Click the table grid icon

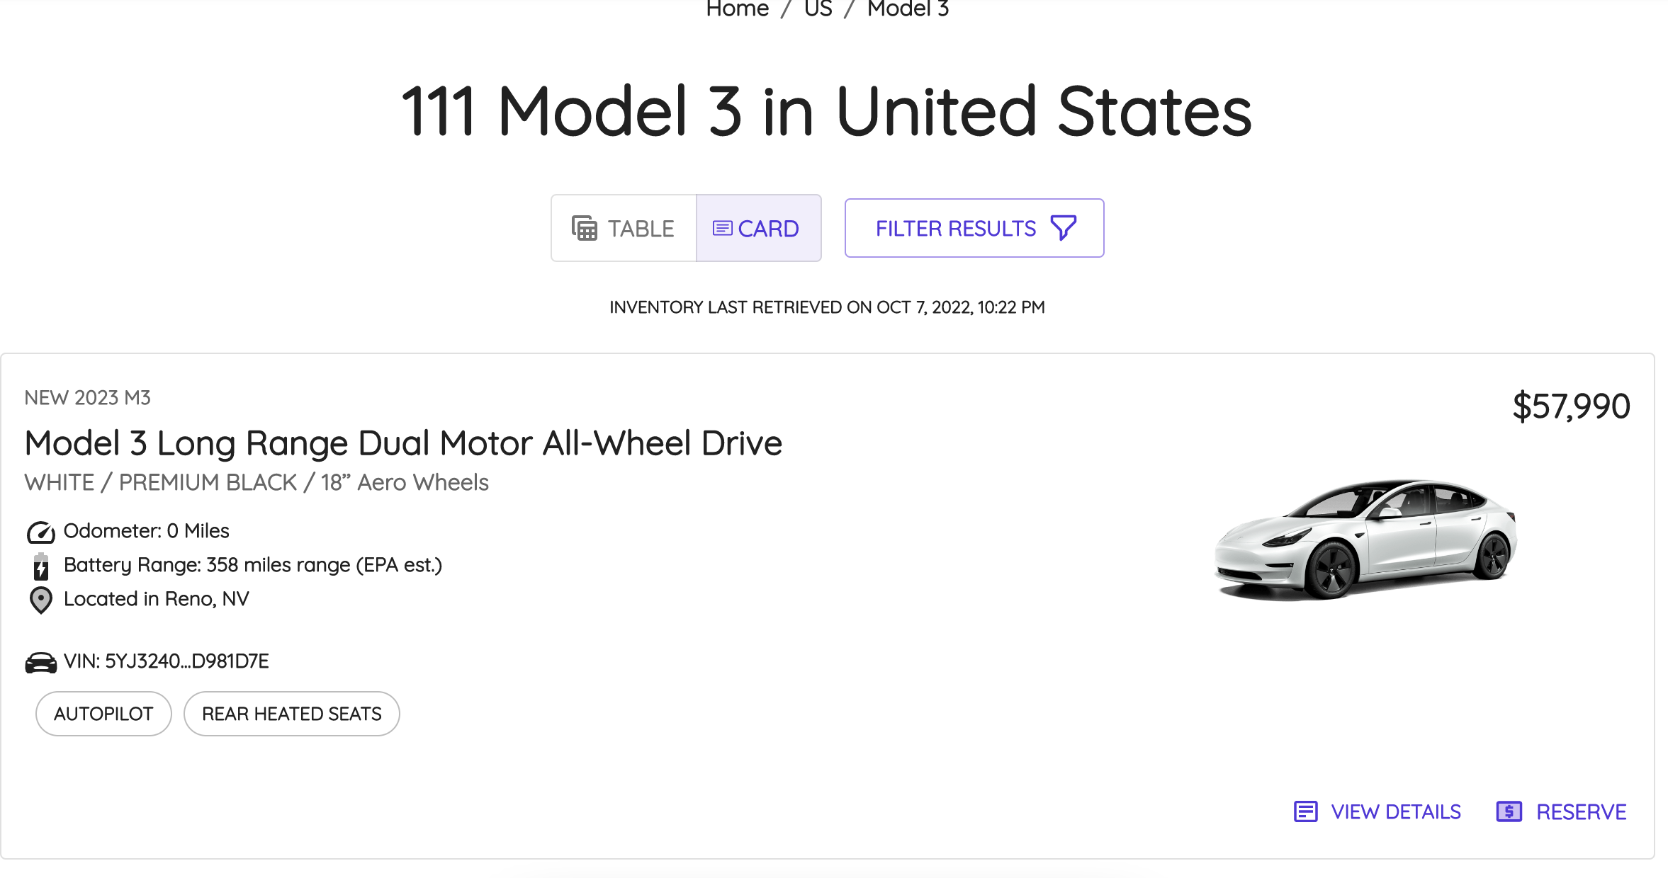(x=584, y=229)
